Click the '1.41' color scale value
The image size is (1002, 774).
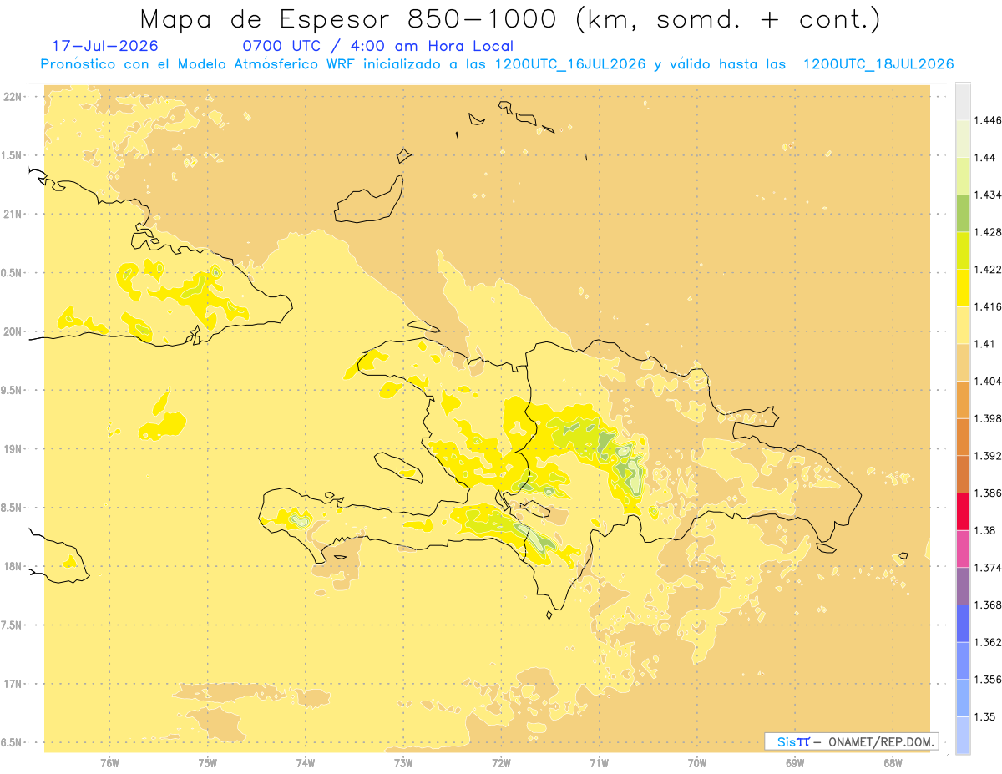[x=985, y=344]
